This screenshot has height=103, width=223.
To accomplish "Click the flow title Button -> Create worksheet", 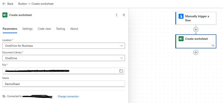I will tap(36, 4).
